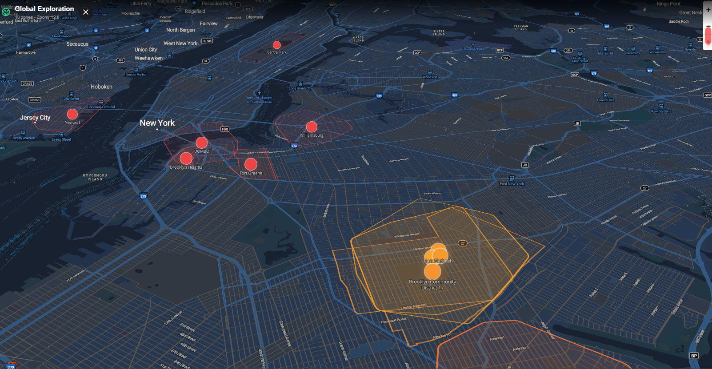Viewport: 712px width, 369px height.
Task: Select the Williamsburg red marker
Action: pyautogui.click(x=312, y=127)
